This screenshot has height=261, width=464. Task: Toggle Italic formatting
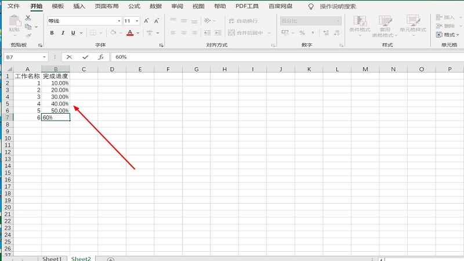(x=62, y=33)
